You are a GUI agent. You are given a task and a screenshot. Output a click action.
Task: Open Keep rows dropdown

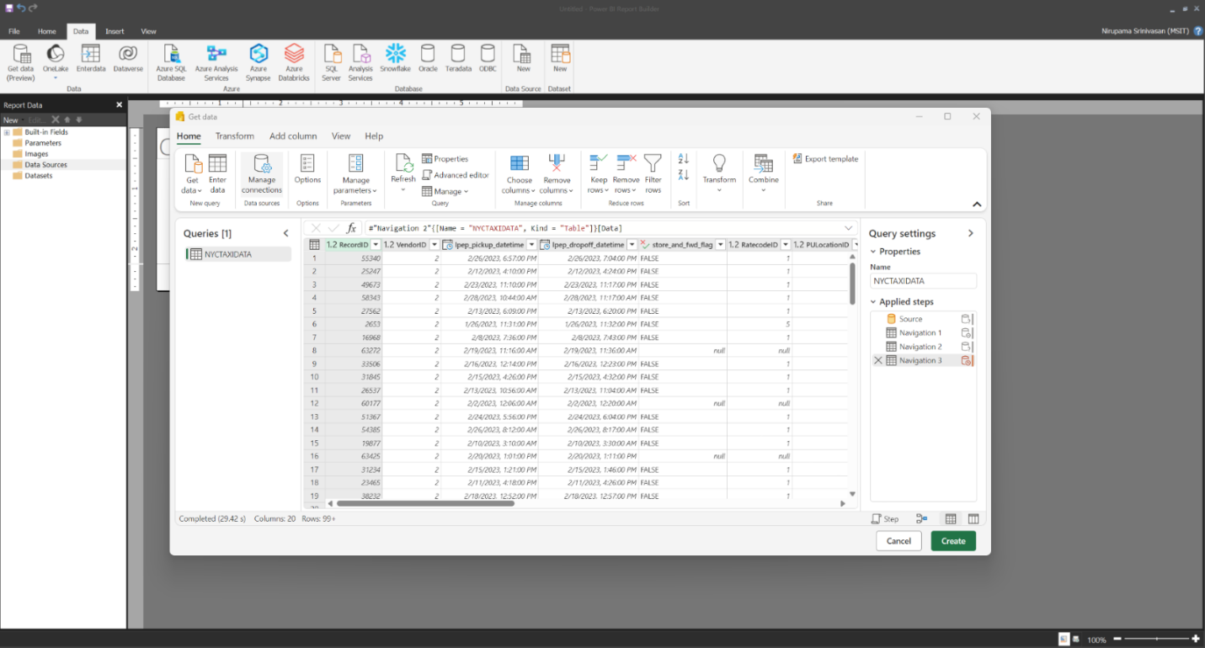(x=599, y=174)
